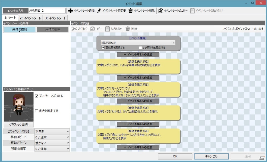Click the plus icon for イベントシート追加
This screenshot has width=267, height=162.
70,11
